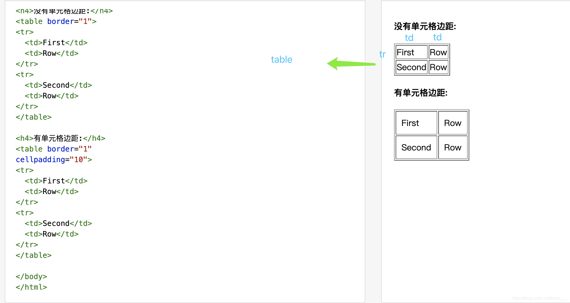Click the table element label in diagram
This screenshot has width=570, height=303.
coord(282,59)
